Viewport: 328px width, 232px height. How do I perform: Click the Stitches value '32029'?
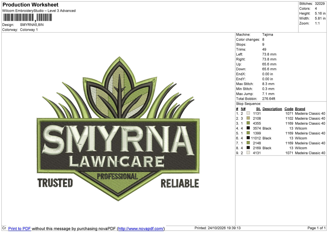[x=320, y=4]
